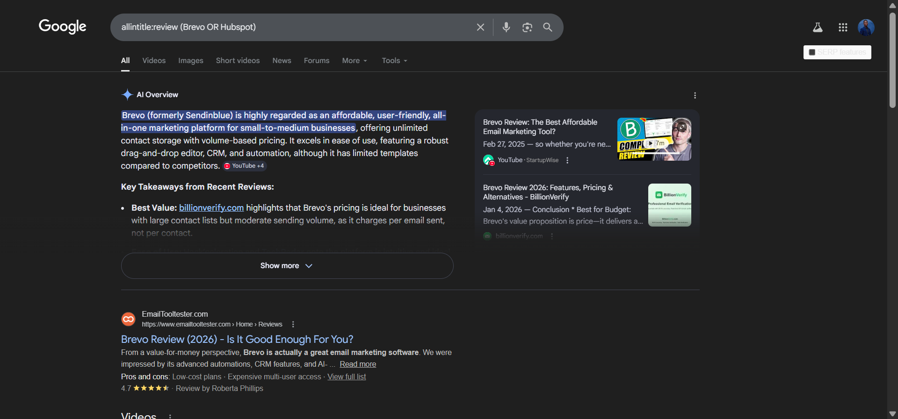This screenshot has height=419, width=898.
Task: Expand the More search filters dropdown
Action: click(355, 61)
